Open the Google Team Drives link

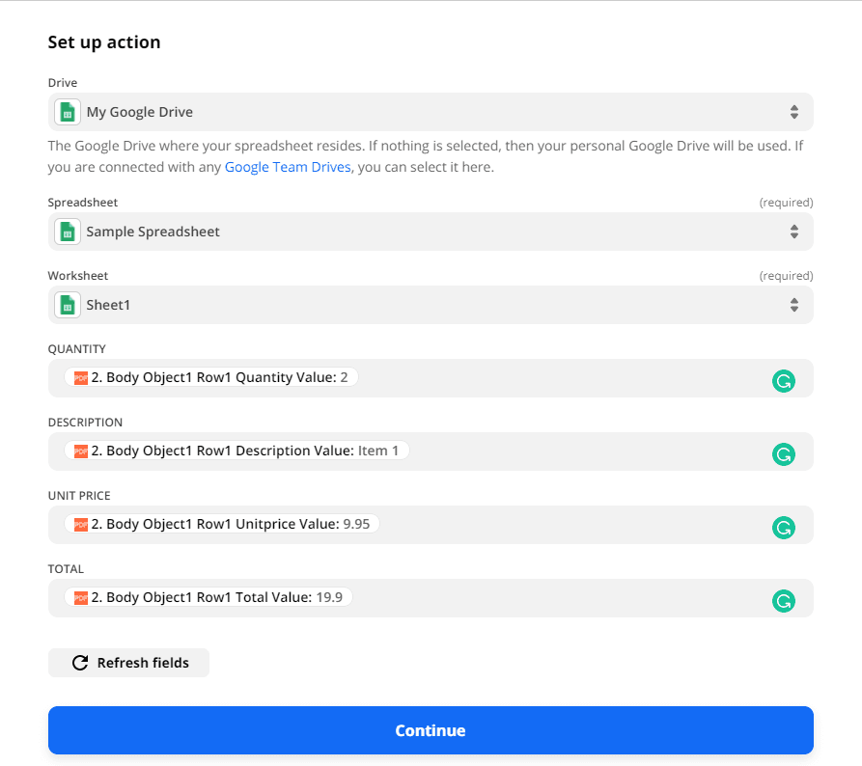click(x=288, y=166)
